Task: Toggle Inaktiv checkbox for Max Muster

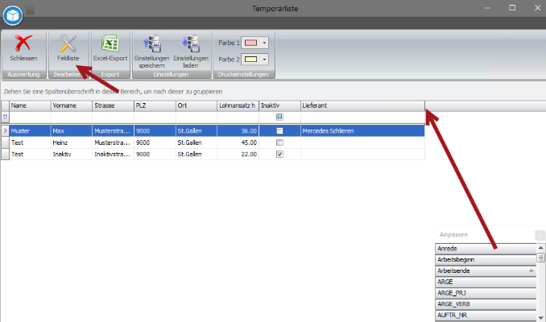Action: coord(279,130)
